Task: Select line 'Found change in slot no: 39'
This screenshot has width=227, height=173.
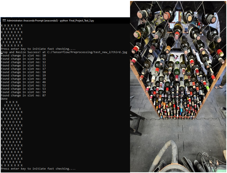Action: (x=23, y=79)
